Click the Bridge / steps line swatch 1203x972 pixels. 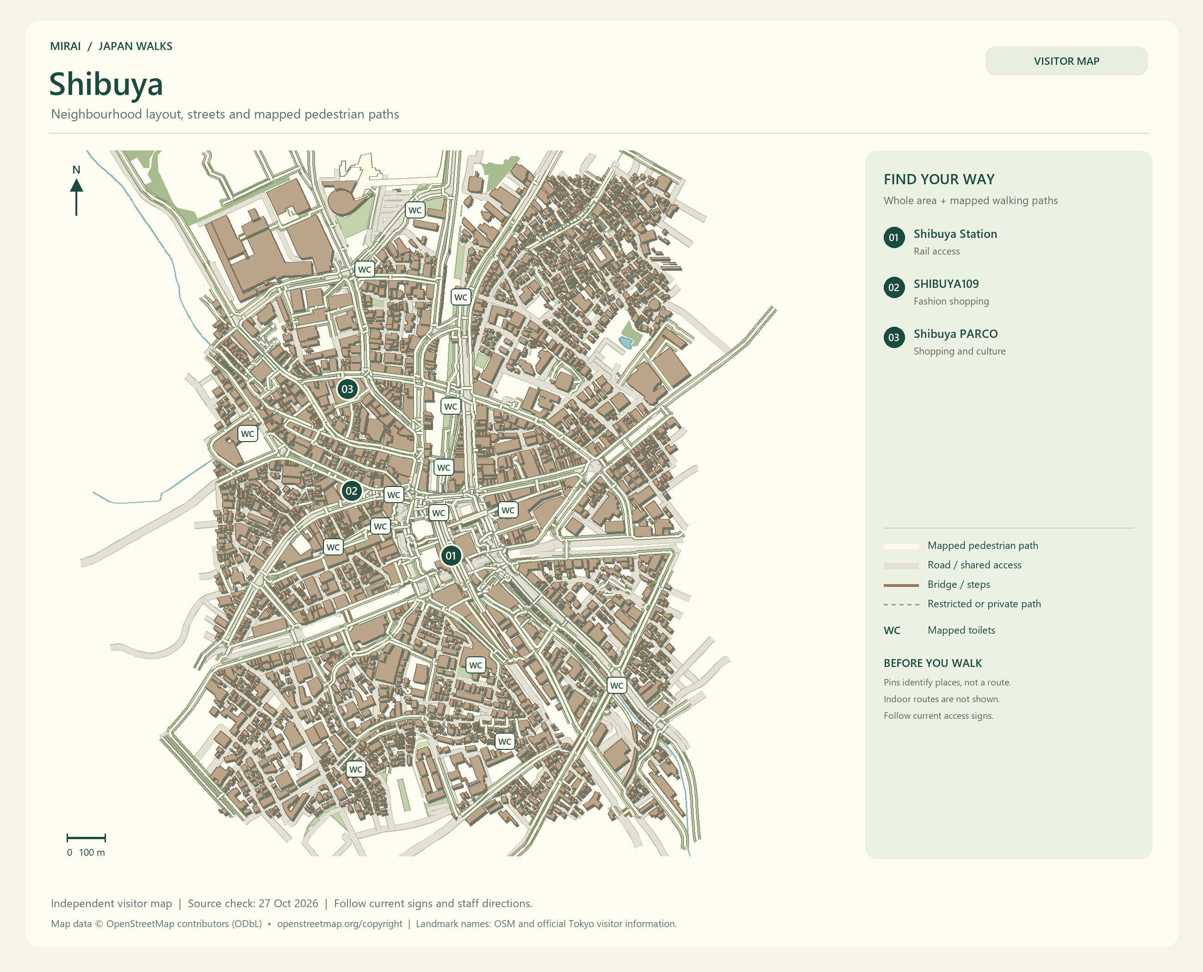pyautogui.click(x=901, y=585)
